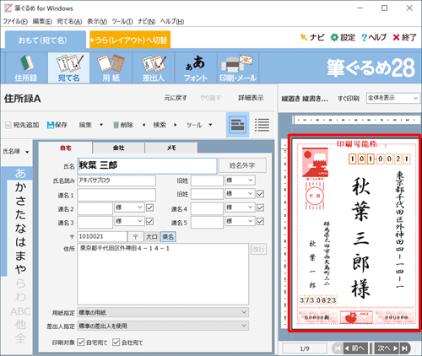
Task: Toggle 会社宛て print target checkbox
Action: click(116, 343)
